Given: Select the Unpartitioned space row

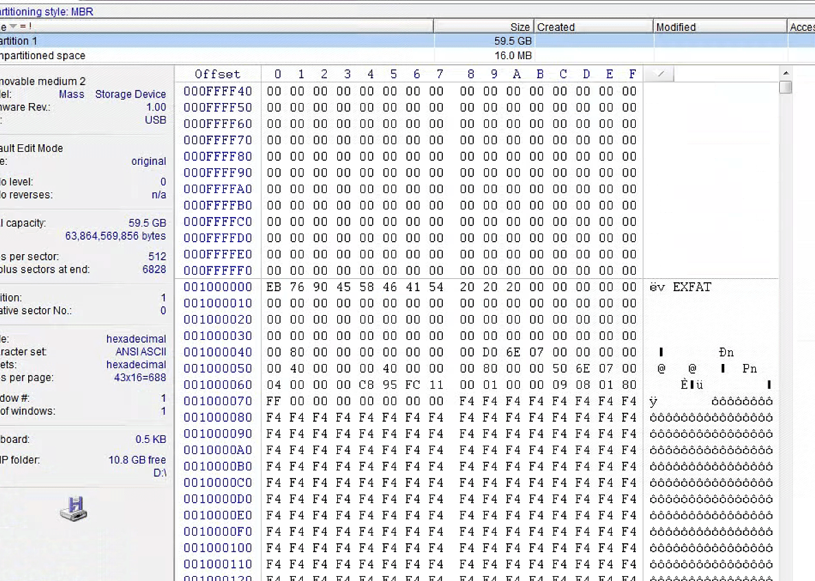Looking at the screenshot, I should click(x=408, y=56).
